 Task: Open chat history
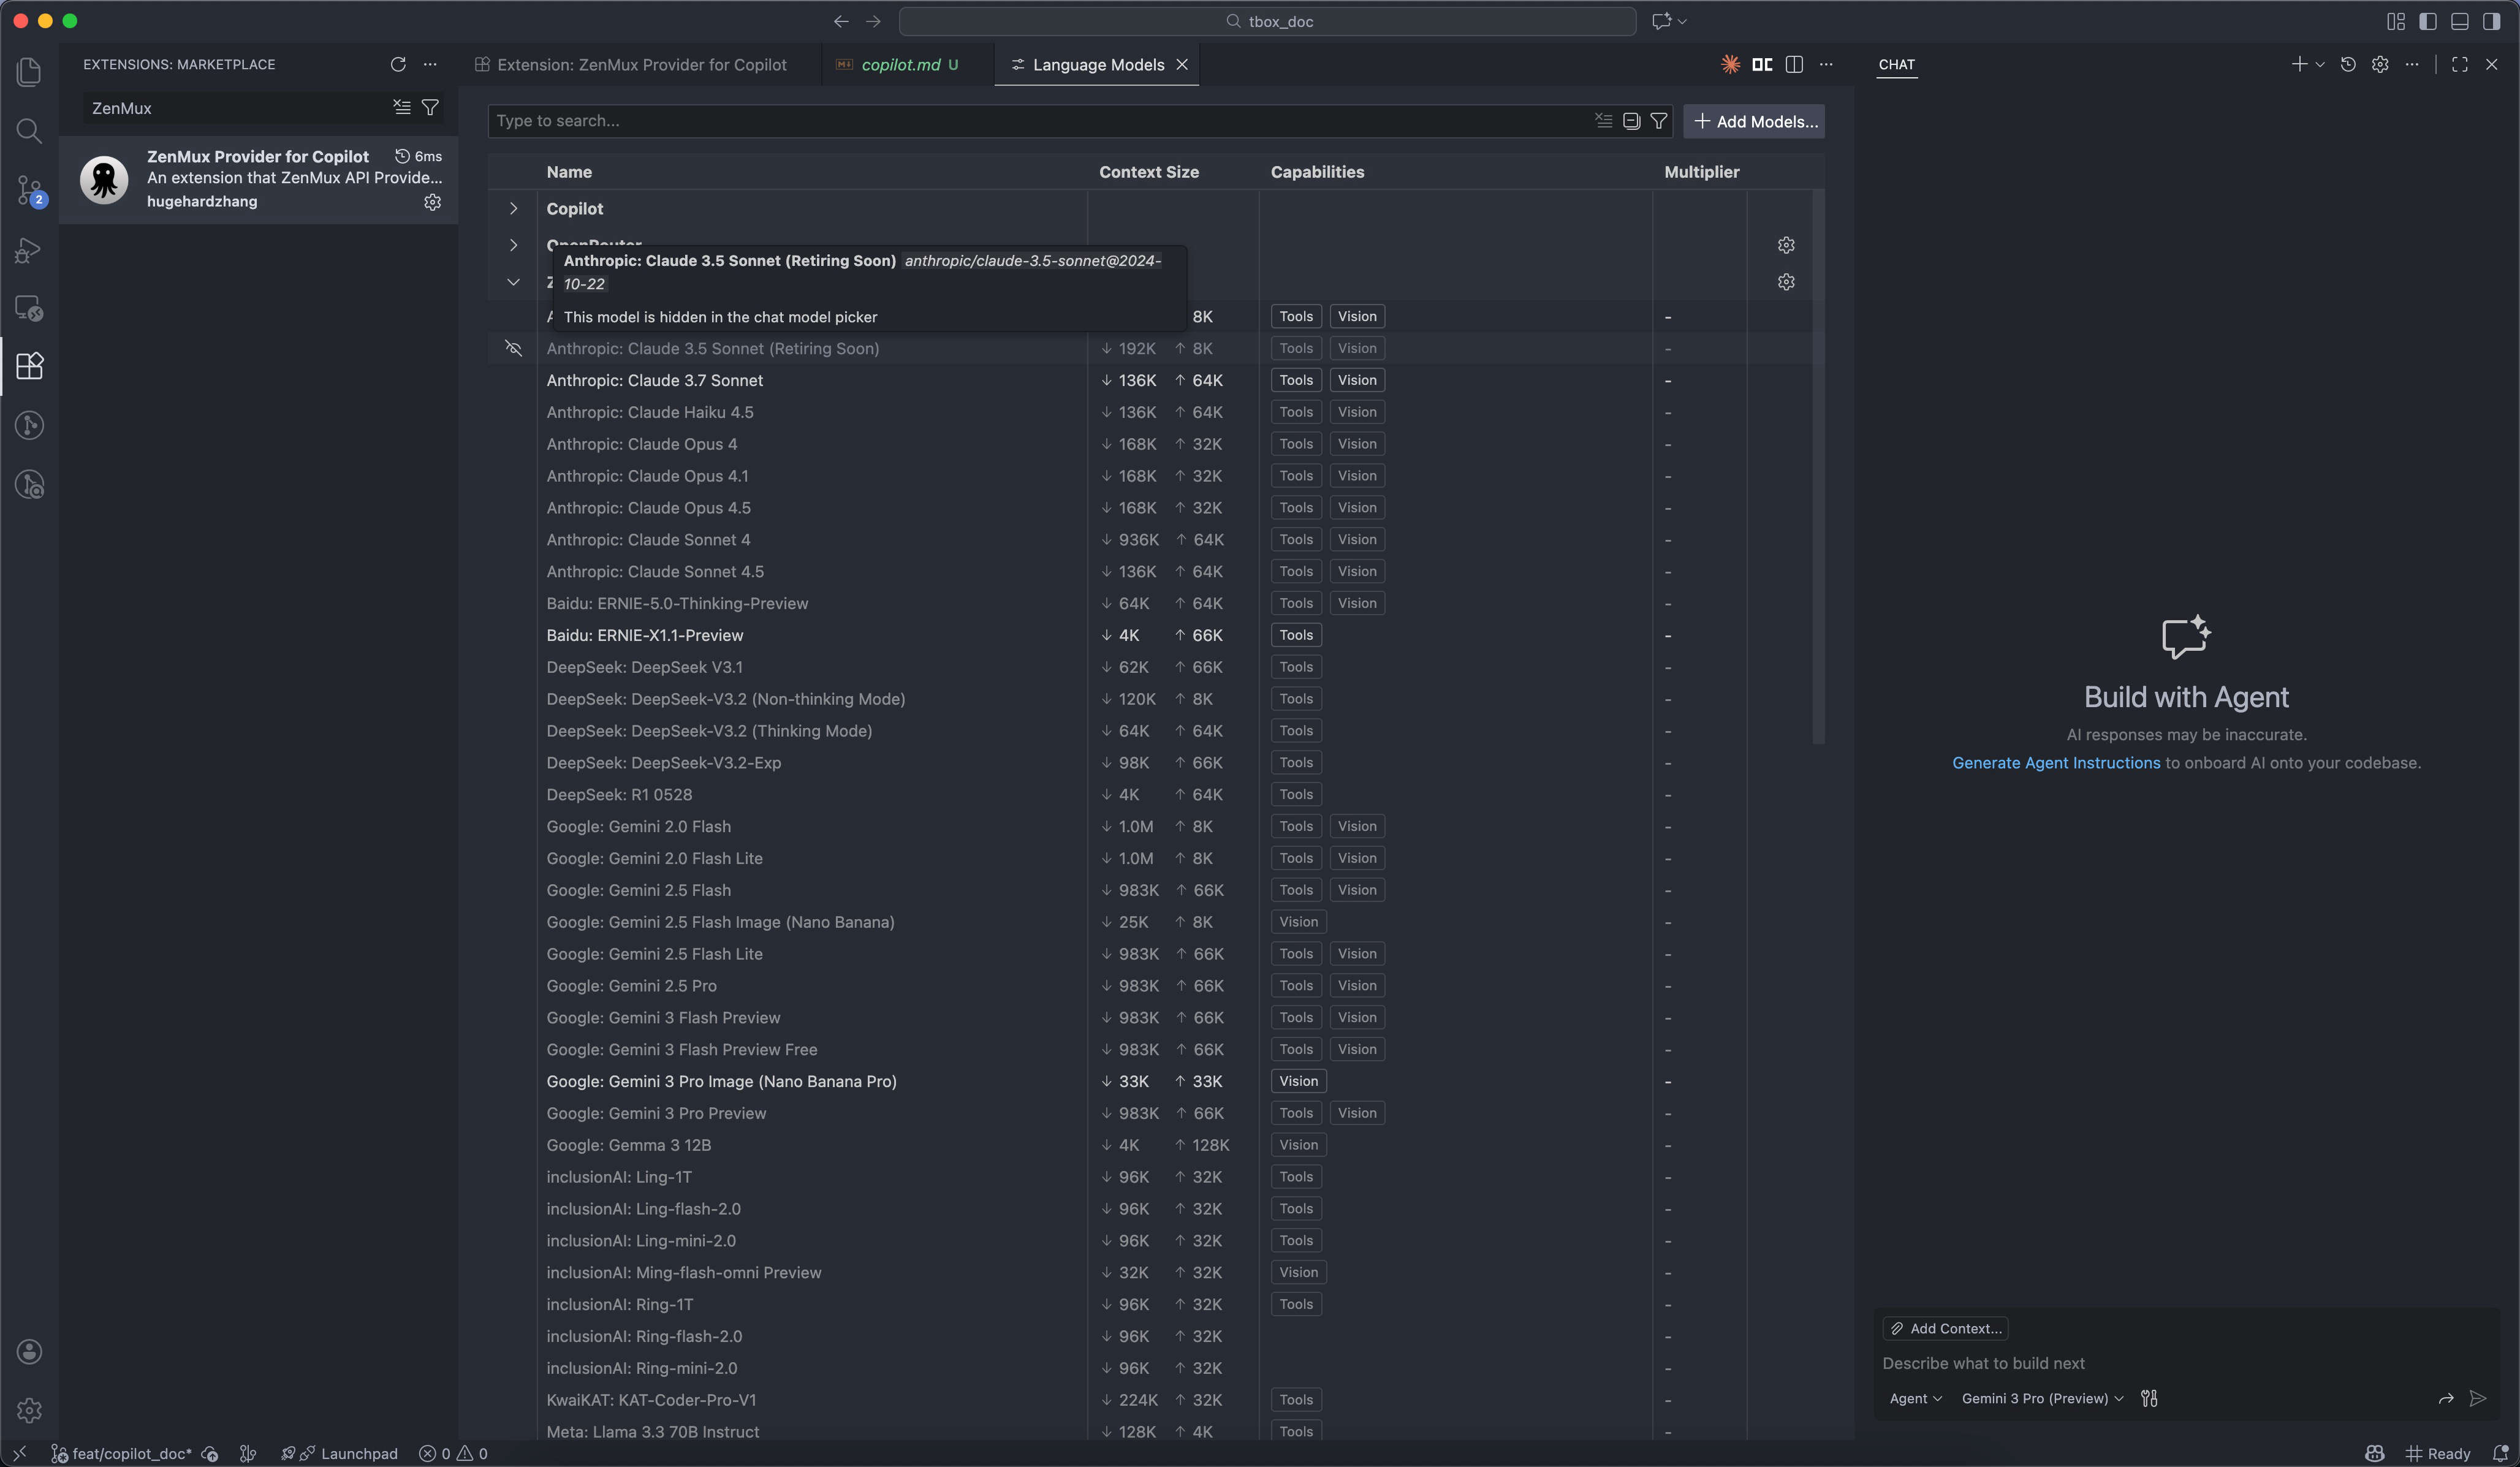click(x=2347, y=64)
